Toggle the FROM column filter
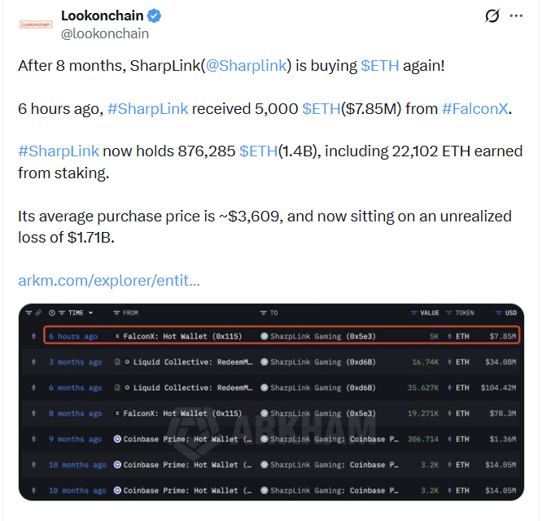Screen dimensions: 542x521 click(116, 313)
